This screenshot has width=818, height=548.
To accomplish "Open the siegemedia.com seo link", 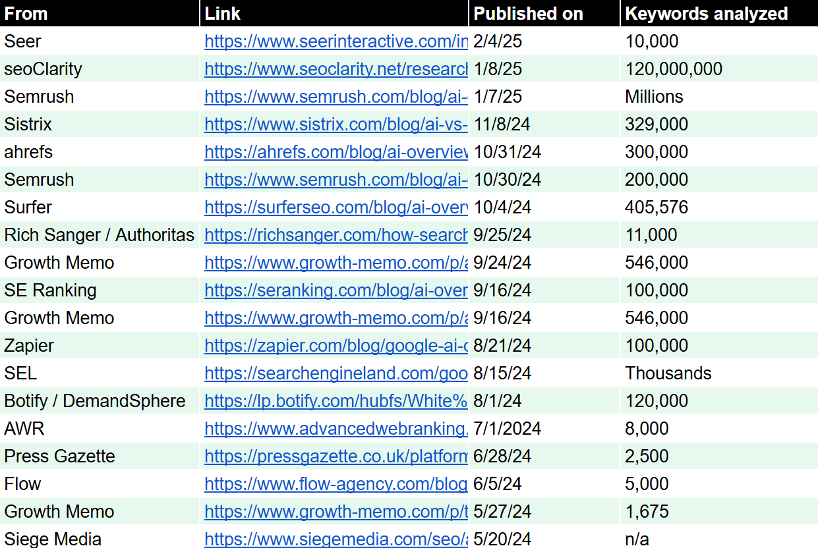I will coord(336,539).
